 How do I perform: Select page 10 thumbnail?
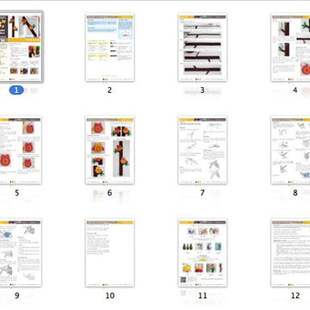[x=110, y=253]
